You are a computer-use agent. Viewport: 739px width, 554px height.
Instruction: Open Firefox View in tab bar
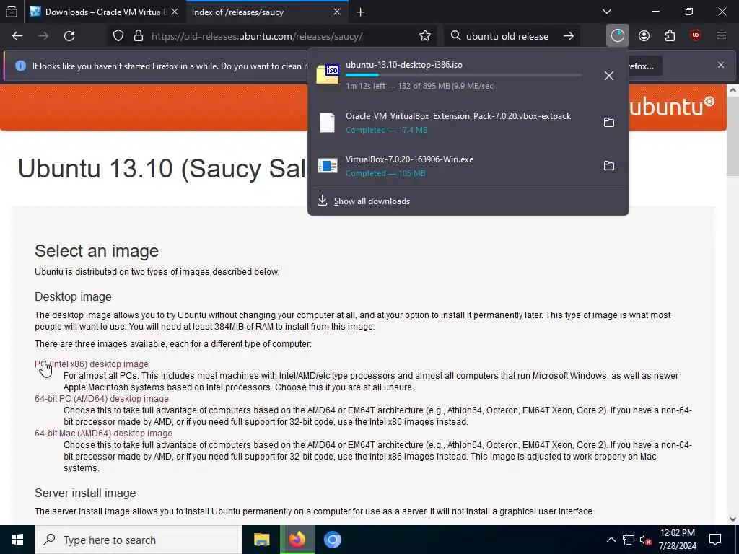(12, 12)
